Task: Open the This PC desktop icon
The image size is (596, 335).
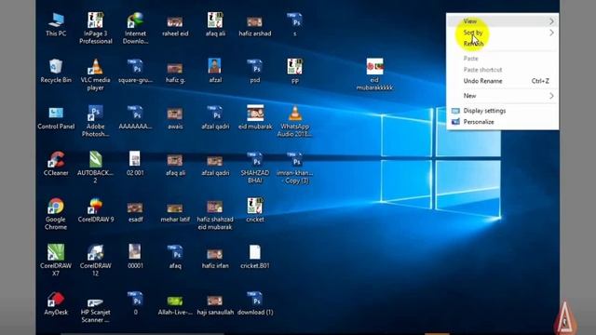Action: 56,25
